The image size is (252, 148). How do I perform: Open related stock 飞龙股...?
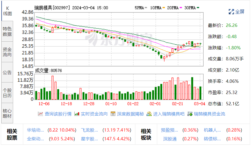[89, 130]
